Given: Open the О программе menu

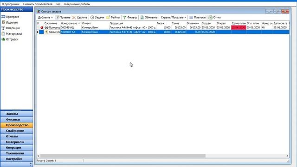Looking at the screenshot, I should point(11,4).
